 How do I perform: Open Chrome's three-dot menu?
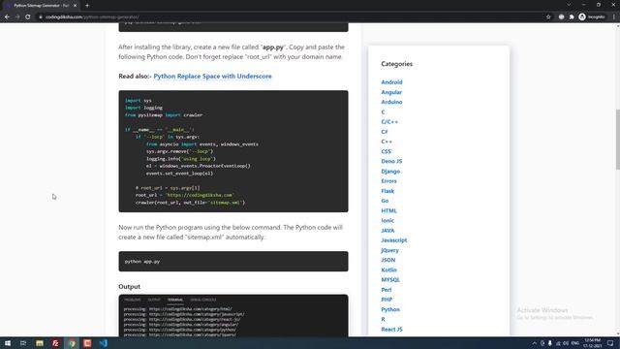click(x=613, y=17)
